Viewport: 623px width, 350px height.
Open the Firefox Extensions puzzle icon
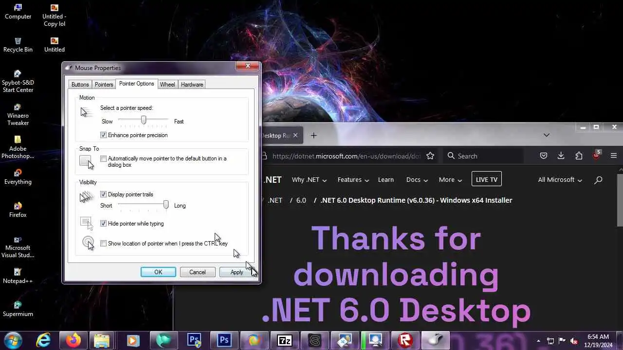click(579, 156)
